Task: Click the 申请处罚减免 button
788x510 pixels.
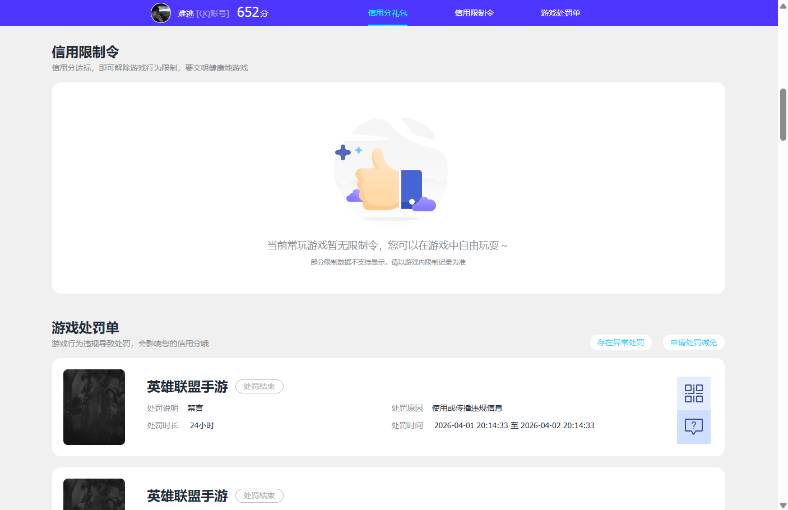Action: click(x=693, y=342)
